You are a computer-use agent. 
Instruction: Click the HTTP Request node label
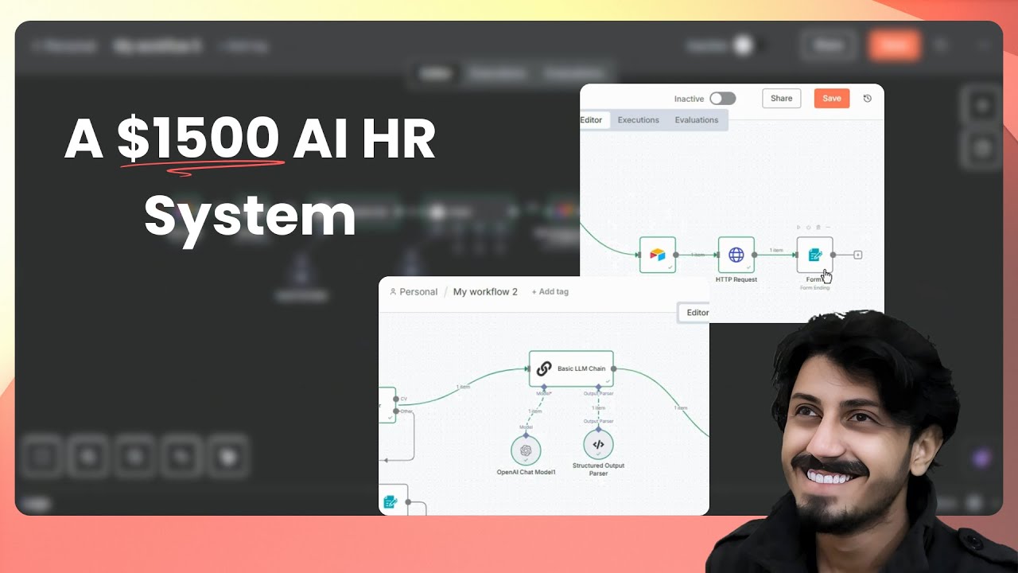pyautogui.click(x=736, y=279)
